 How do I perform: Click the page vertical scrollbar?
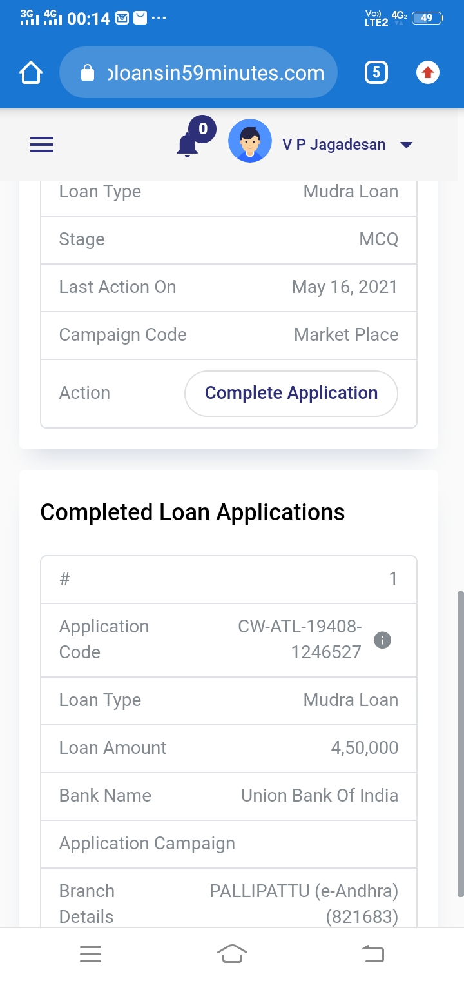pos(459,742)
